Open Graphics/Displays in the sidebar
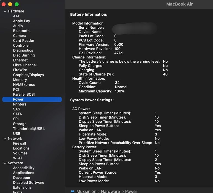The height and width of the screenshot is (193, 213). click(x=28, y=75)
